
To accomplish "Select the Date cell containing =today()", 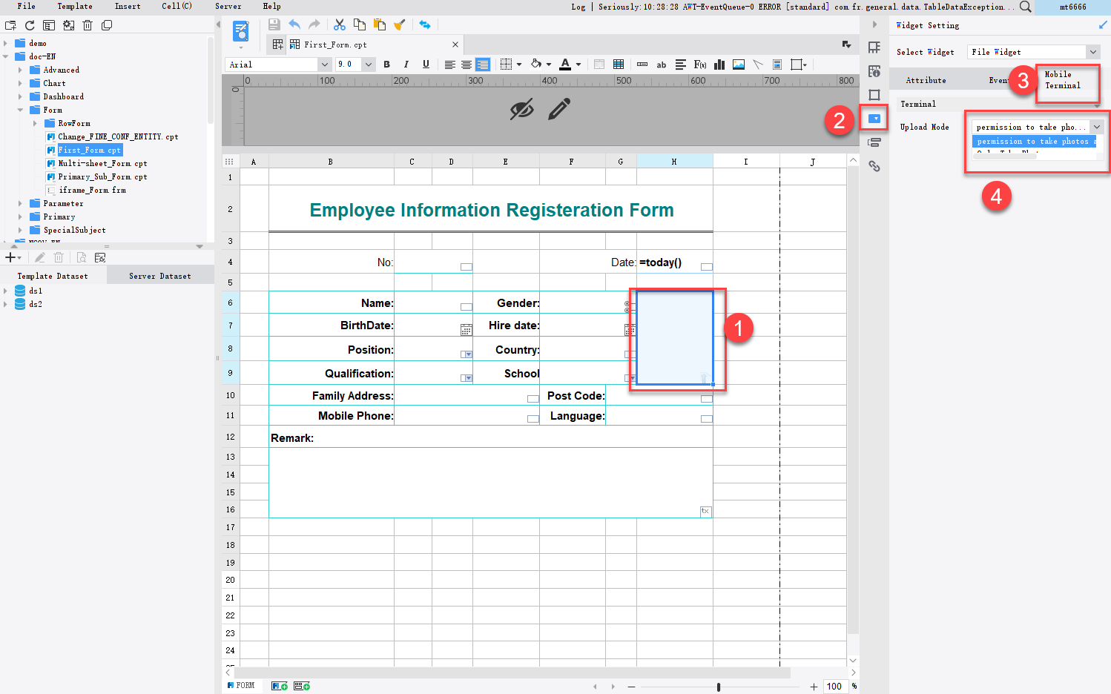I will pyautogui.click(x=675, y=262).
